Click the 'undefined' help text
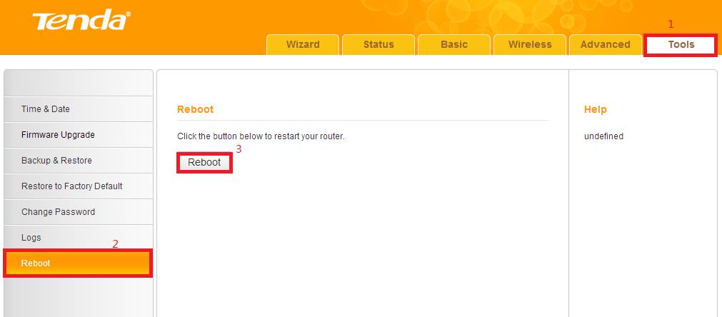 603,136
